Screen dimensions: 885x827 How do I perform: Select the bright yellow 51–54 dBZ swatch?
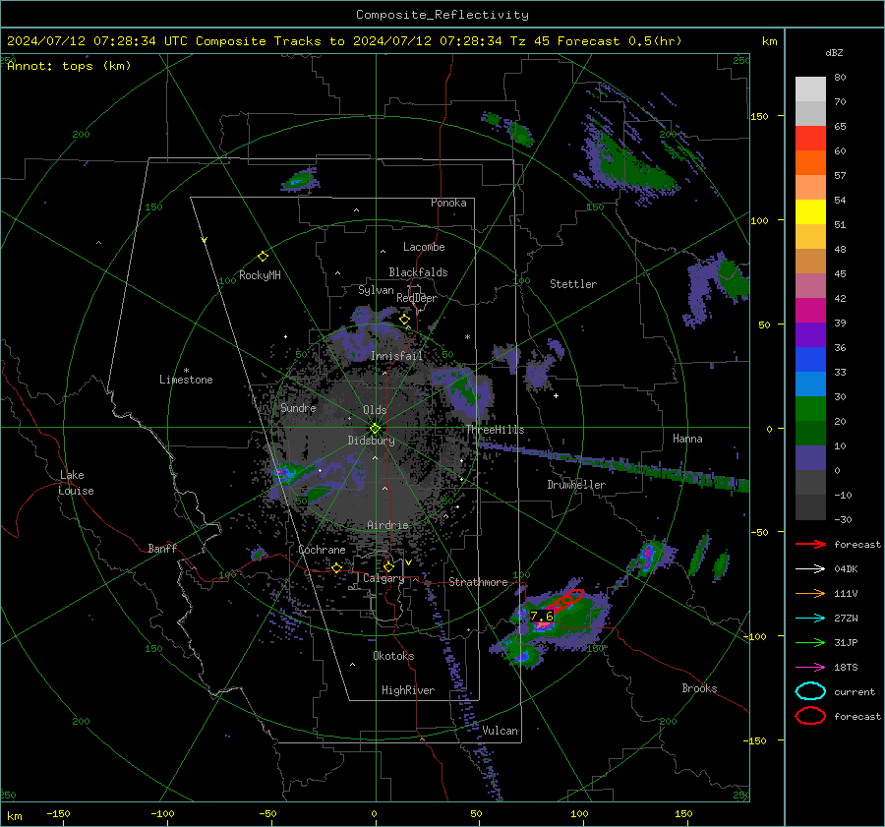[810, 212]
